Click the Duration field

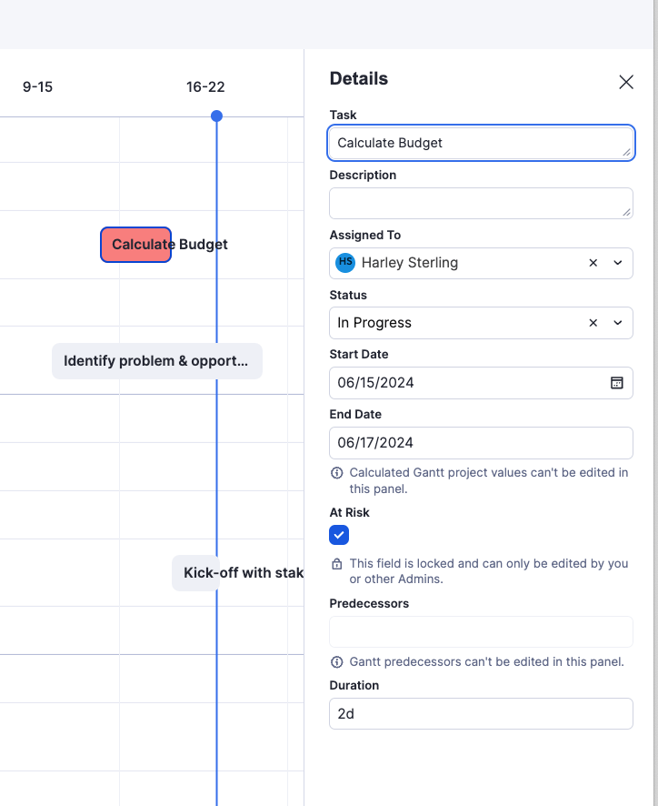481,714
